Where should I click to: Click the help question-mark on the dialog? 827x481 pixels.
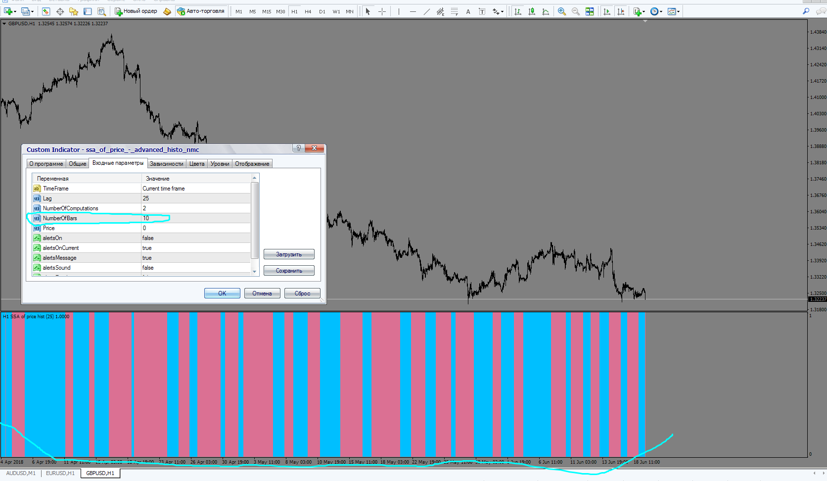click(x=298, y=148)
